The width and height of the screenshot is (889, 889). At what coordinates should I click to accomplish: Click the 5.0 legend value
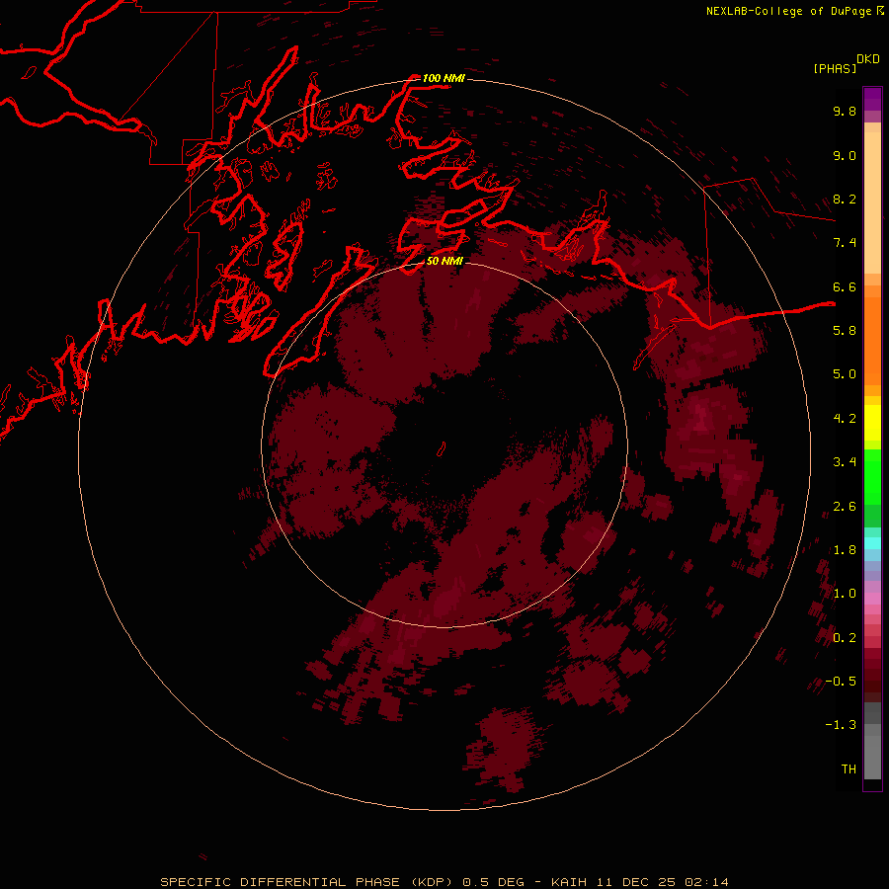tap(845, 374)
